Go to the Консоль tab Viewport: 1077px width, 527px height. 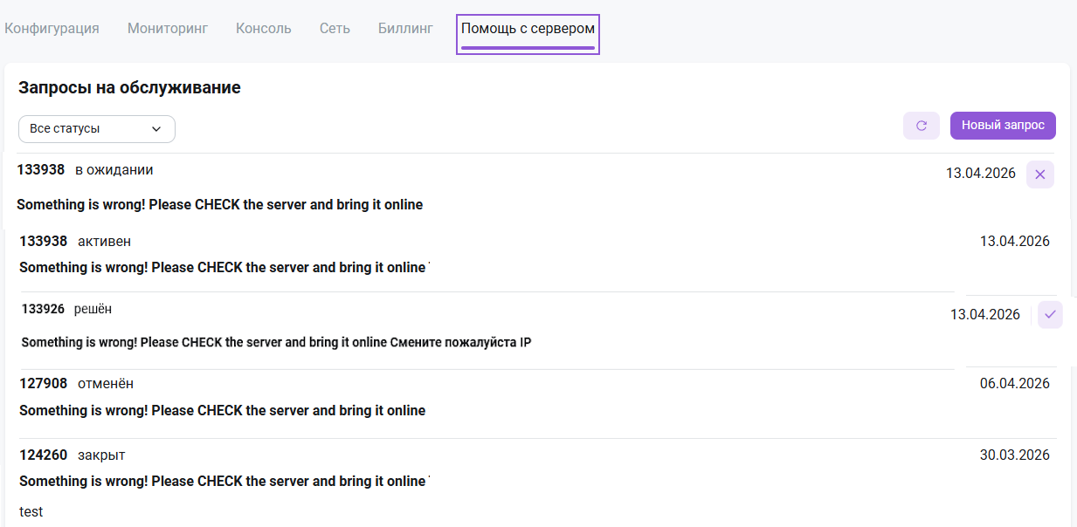[x=263, y=28]
